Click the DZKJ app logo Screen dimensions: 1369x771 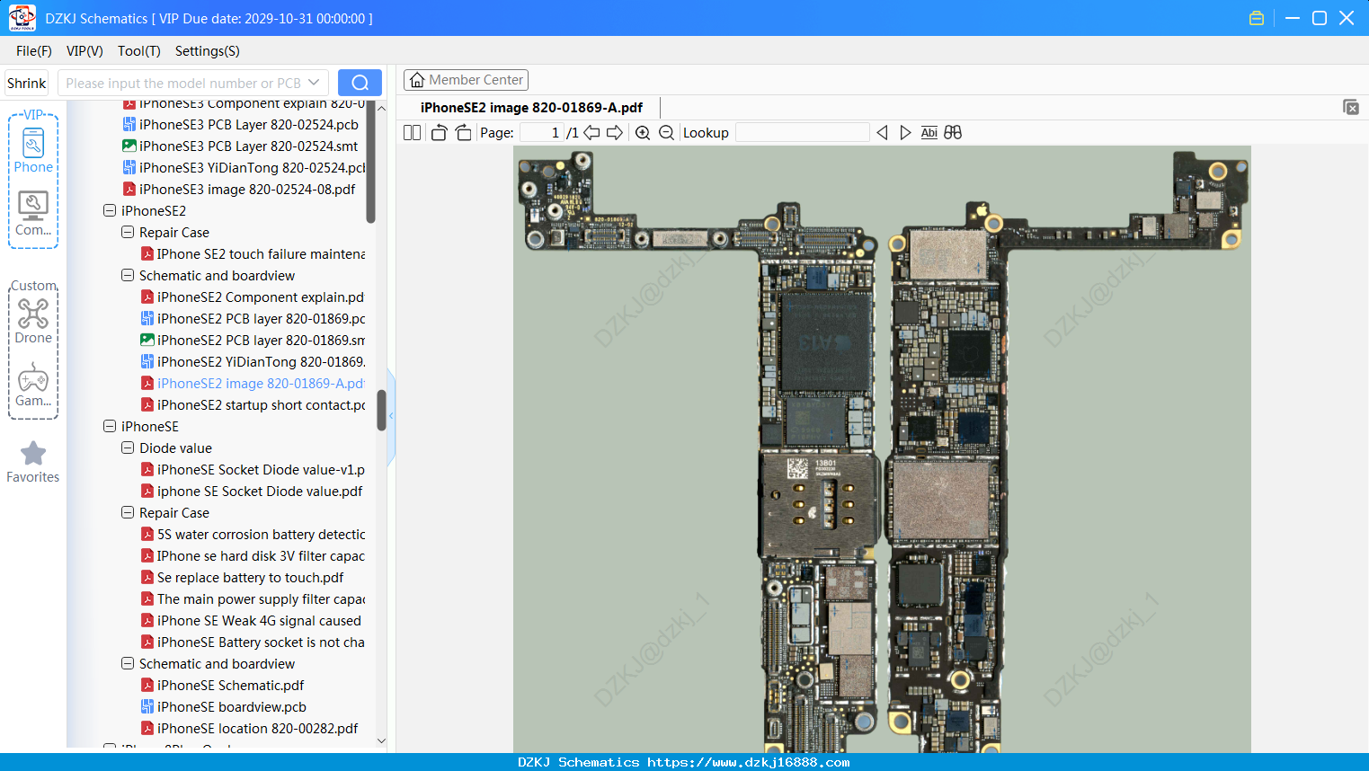[22, 18]
